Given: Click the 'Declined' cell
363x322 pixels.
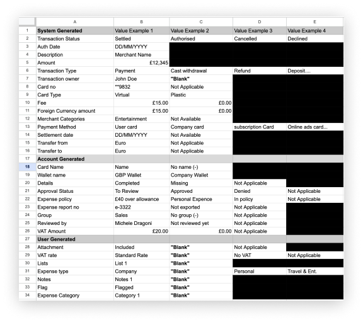Looking at the screenshot, I should click(315, 38).
